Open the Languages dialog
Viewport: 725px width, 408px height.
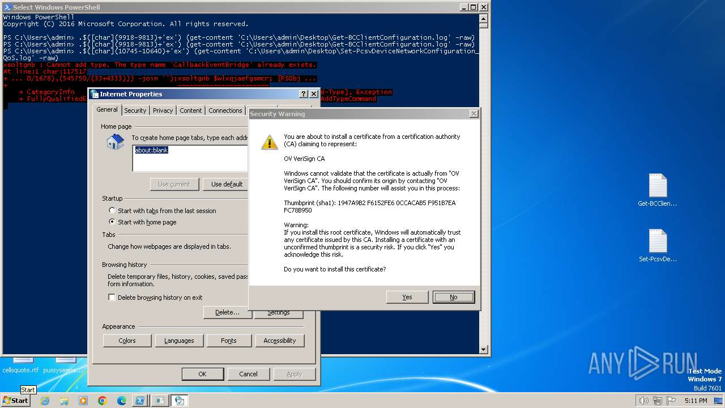pos(179,341)
